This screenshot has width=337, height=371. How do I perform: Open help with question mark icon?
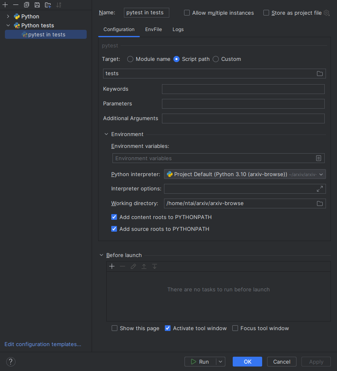pyautogui.click(x=11, y=362)
